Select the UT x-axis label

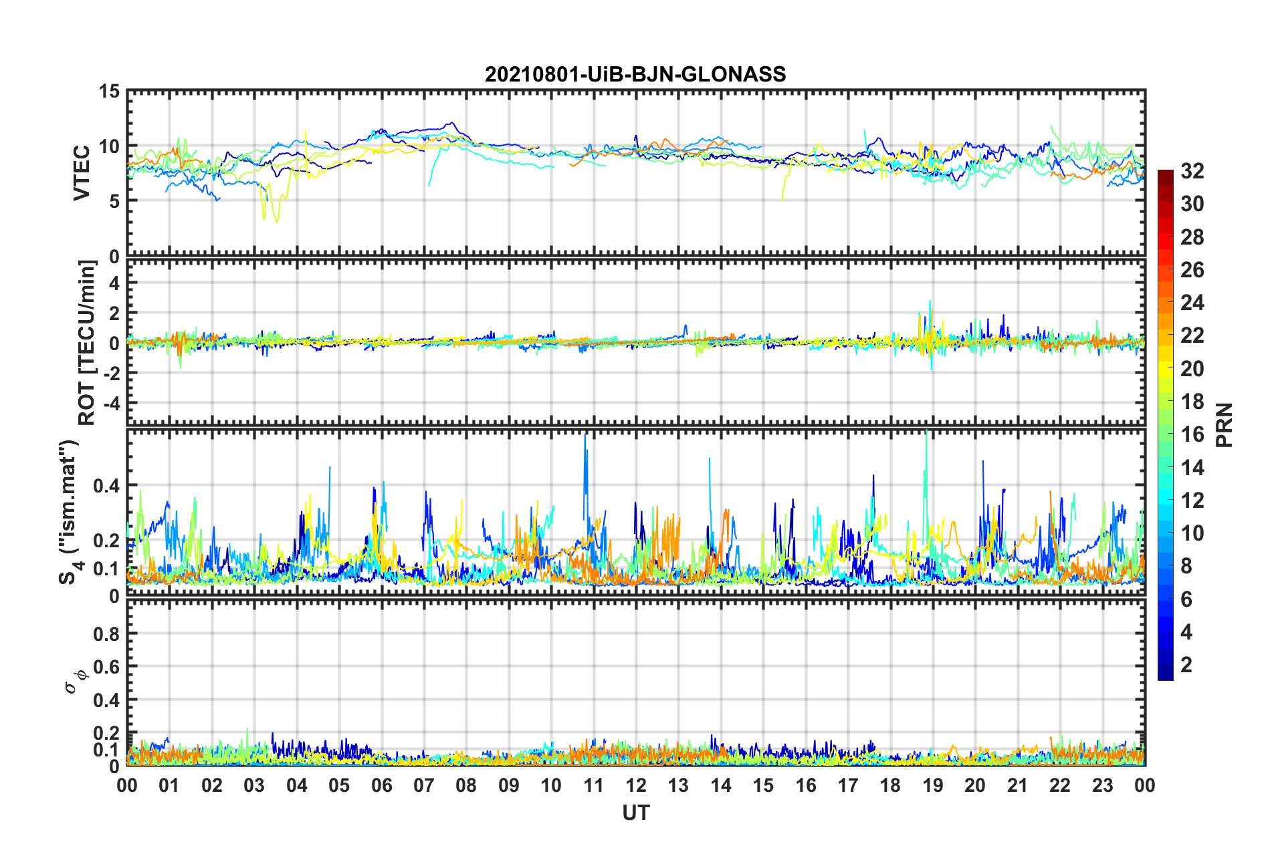tap(636, 813)
